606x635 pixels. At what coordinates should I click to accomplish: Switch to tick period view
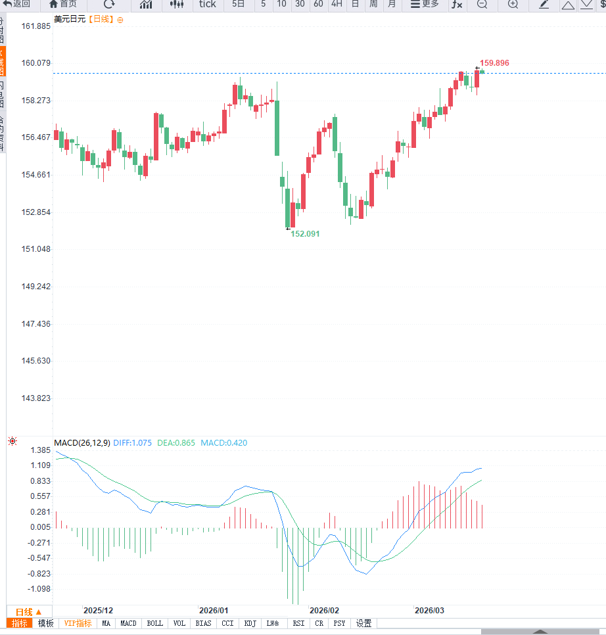[207, 4]
